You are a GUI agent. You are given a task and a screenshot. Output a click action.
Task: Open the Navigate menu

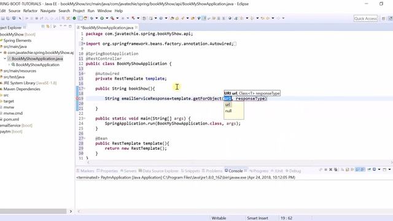tap(48, 11)
